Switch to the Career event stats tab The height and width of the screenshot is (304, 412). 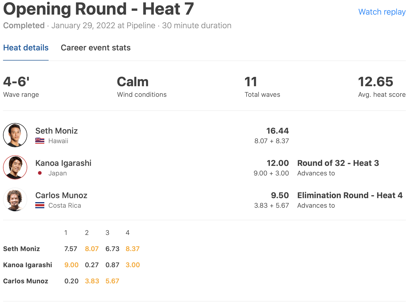pos(96,48)
